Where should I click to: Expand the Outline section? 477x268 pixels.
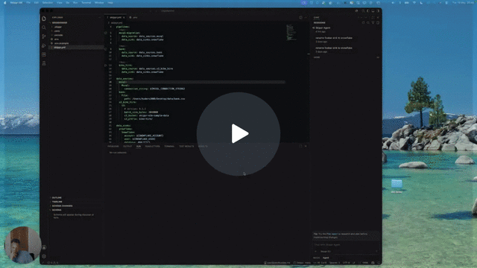pyautogui.click(x=76, y=197)
